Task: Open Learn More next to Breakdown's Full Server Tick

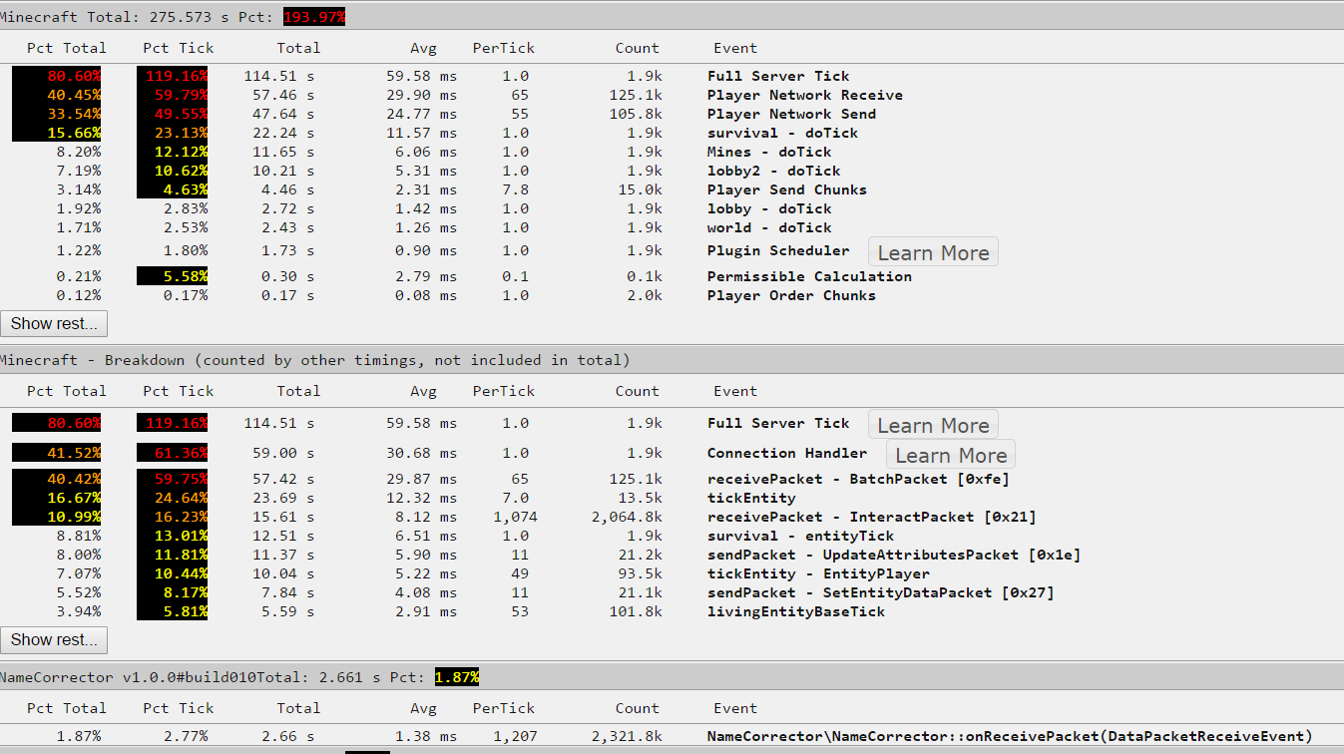Action: [933, 425]
